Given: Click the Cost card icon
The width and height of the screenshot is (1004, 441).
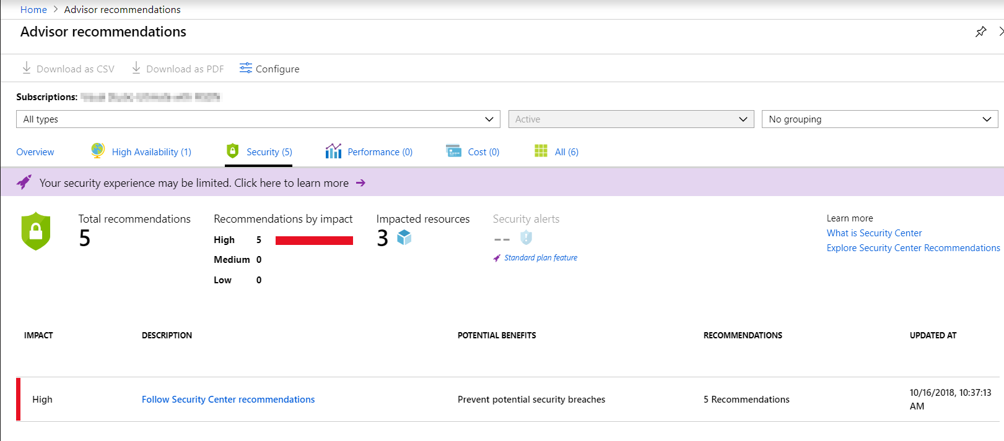Looking at the screenshot, I should (x=454, y=151).
